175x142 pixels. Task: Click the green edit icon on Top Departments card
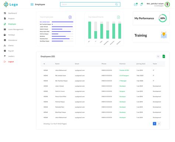119,17
